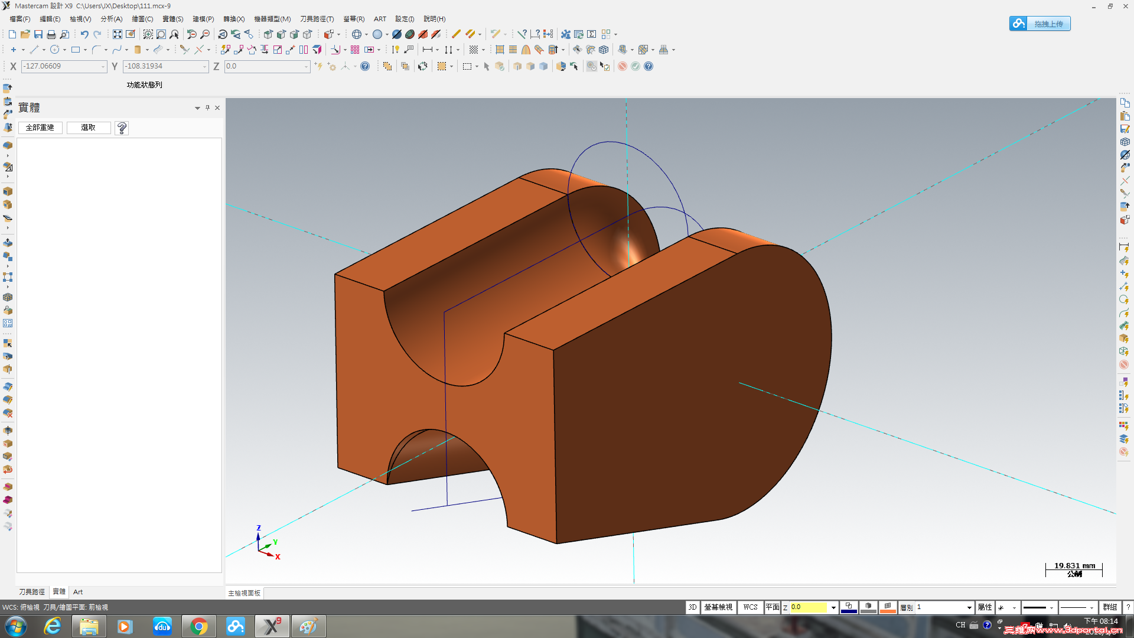This screenshot has height=638, width=1134.
Task: Click the 全部重建 button
Action: (x=40, y=128)
